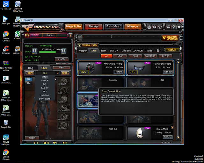The image size is (204, 163).
Task: Click inventory scrollbar up arrow
Action: [x=178, y=62]
